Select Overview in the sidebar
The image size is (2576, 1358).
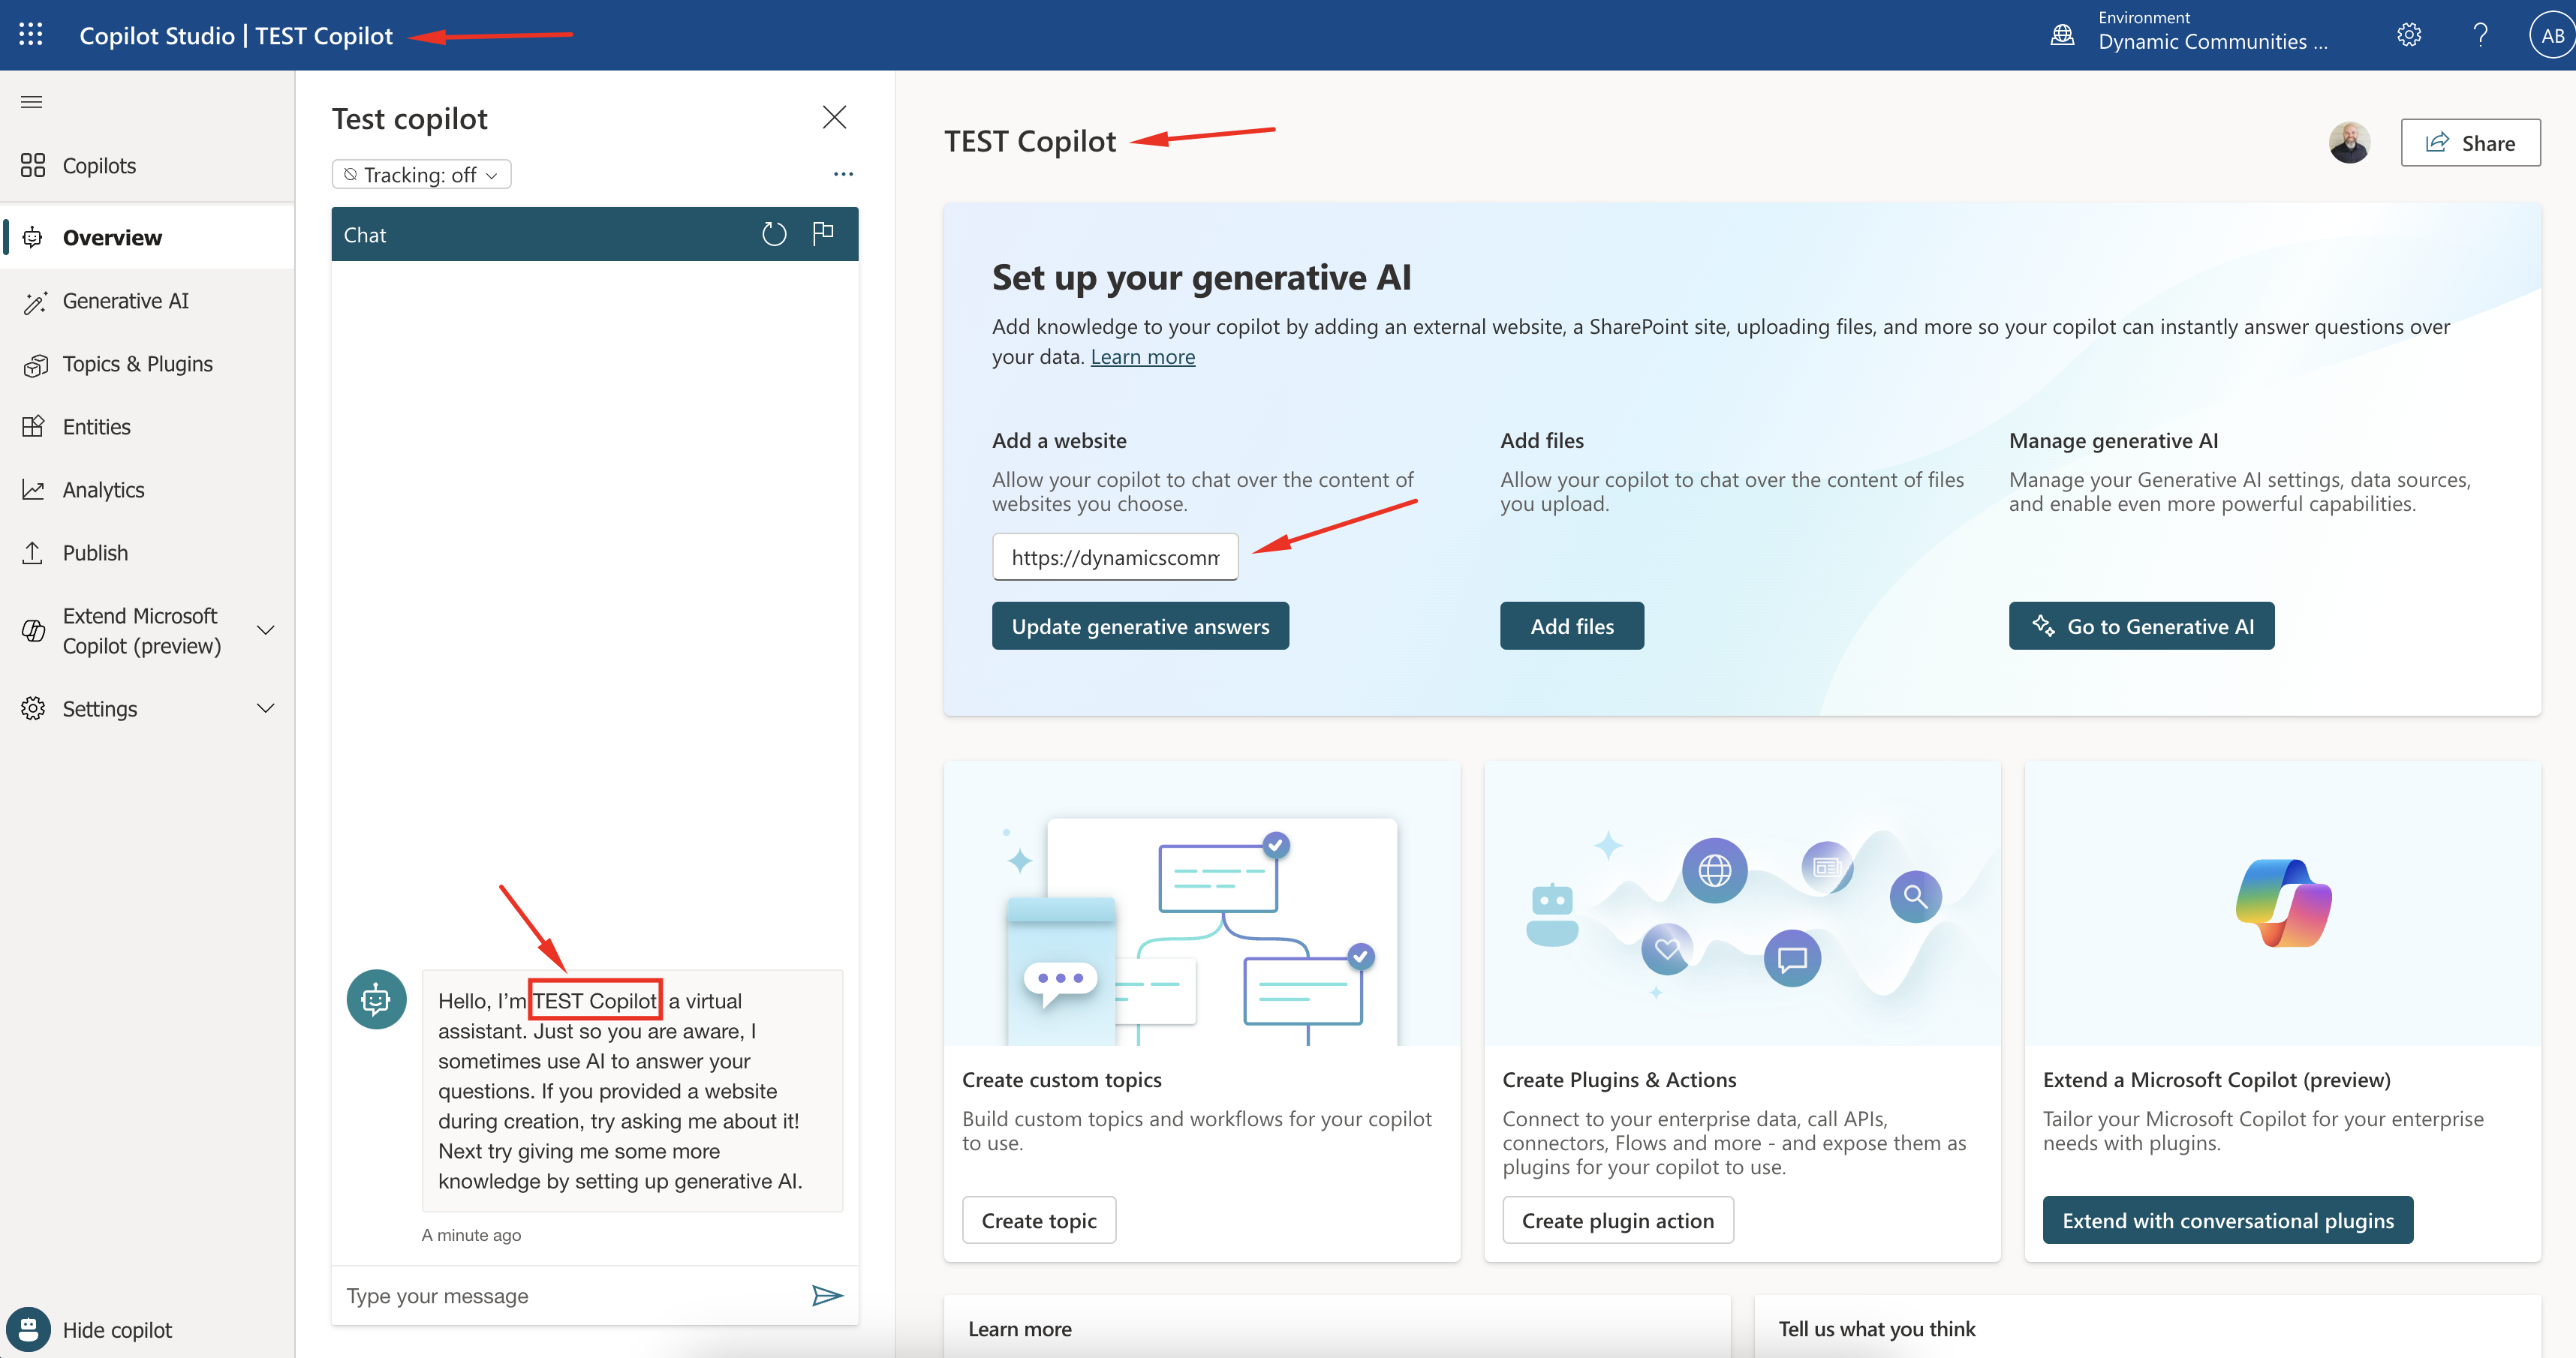coord(147,237)
